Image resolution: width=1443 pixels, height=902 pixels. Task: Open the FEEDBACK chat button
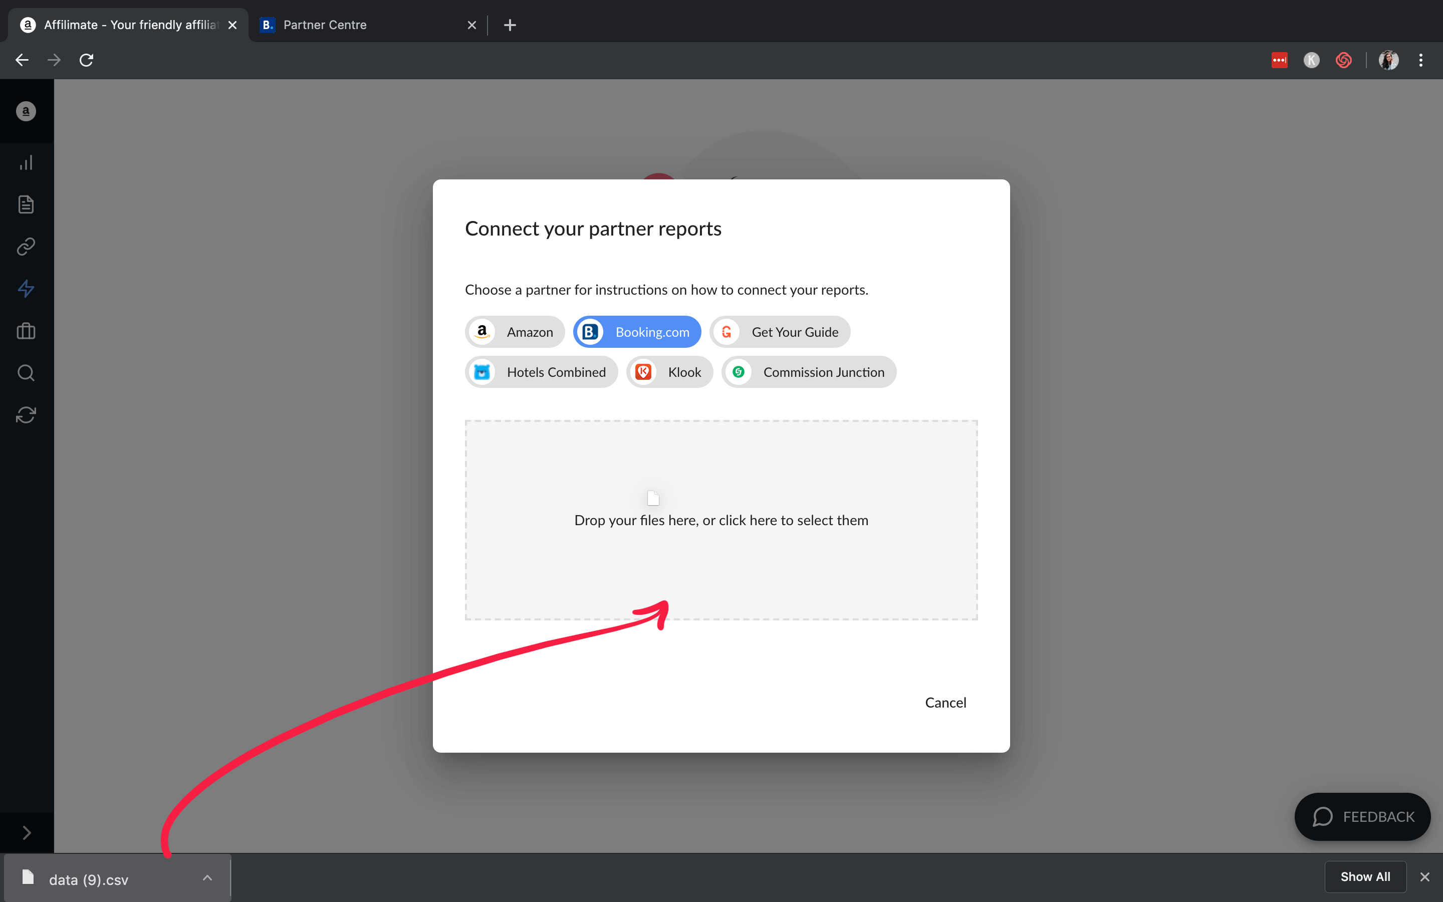[1362, 816]
